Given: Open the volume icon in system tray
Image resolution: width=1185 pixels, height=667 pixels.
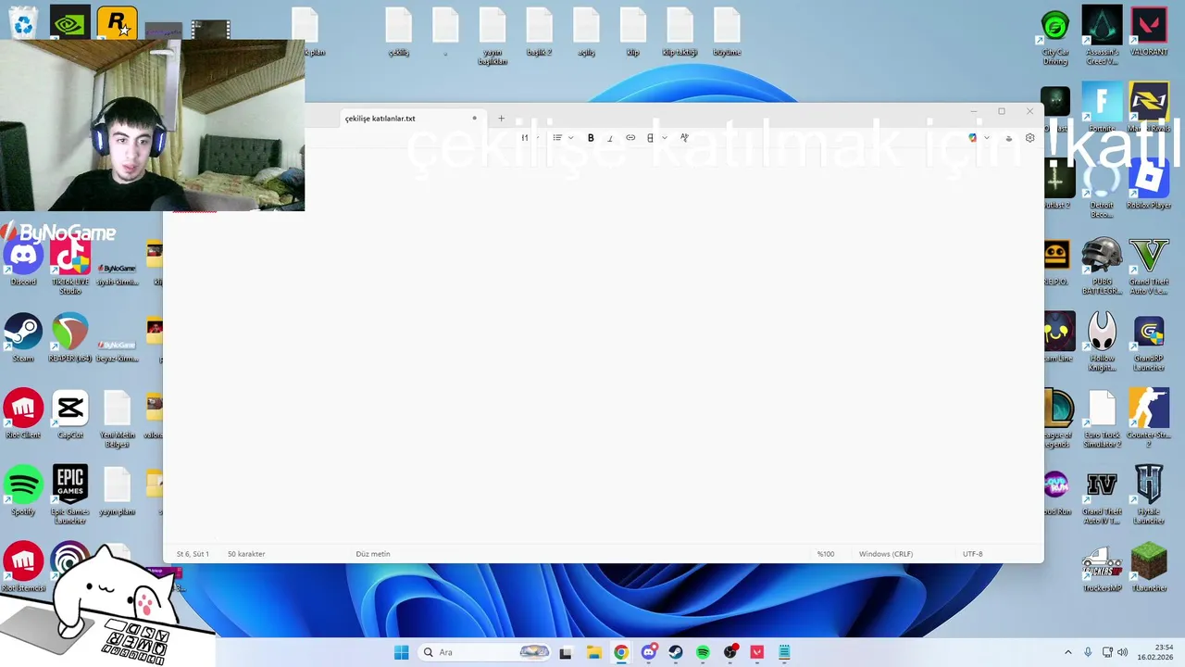Looking at the screenshot, I should pyautogui.click(x=1123, y=652).
